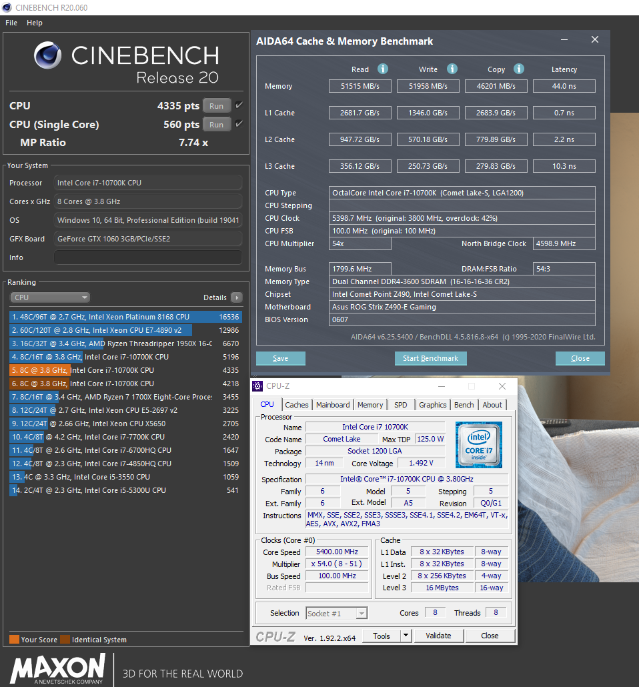The height and width of the screenshot is (687, 639).
Task: Click the CPU Clock value in AIDA64
Action: coord(462,218)
